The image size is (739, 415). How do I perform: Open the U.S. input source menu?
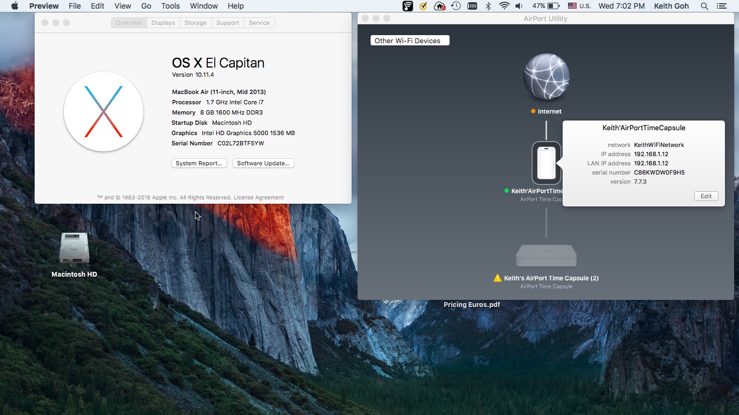579,6
